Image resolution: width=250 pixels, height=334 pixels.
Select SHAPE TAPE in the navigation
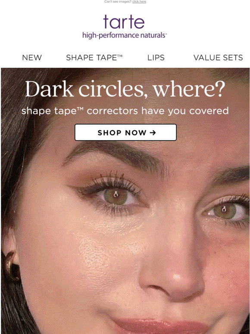click(94, 57)
